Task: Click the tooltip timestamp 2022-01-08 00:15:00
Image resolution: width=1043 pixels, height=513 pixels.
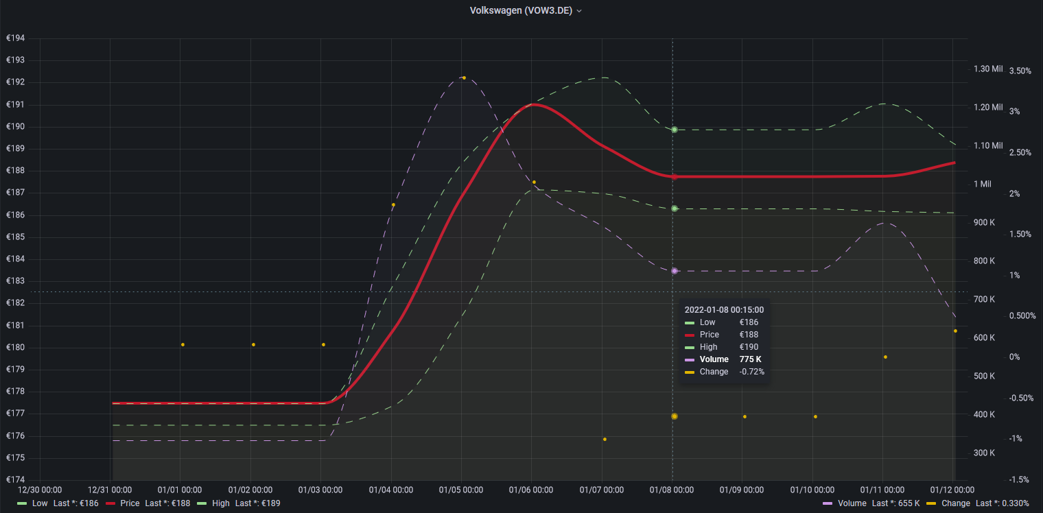Action: [x=724, y=310]
